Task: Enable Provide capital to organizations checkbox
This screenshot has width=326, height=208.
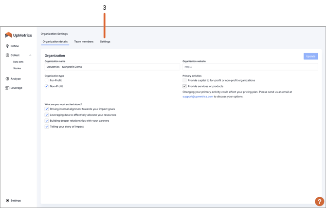Action: tap(185, 80)
